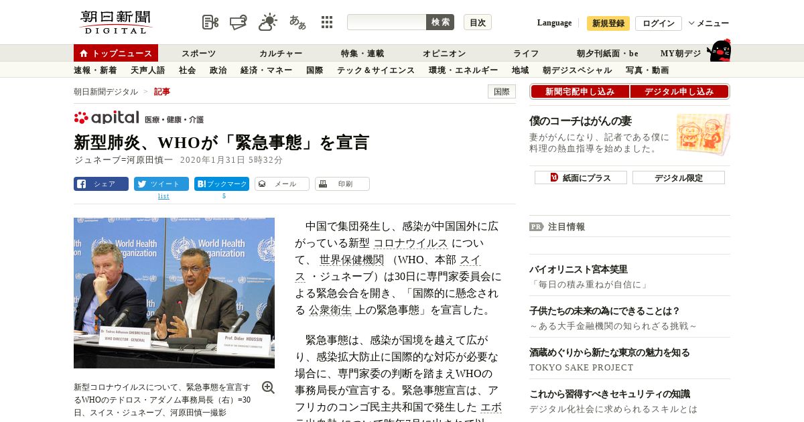
Task: Add Hatena ブックマーク
Action: click(222, 184)
